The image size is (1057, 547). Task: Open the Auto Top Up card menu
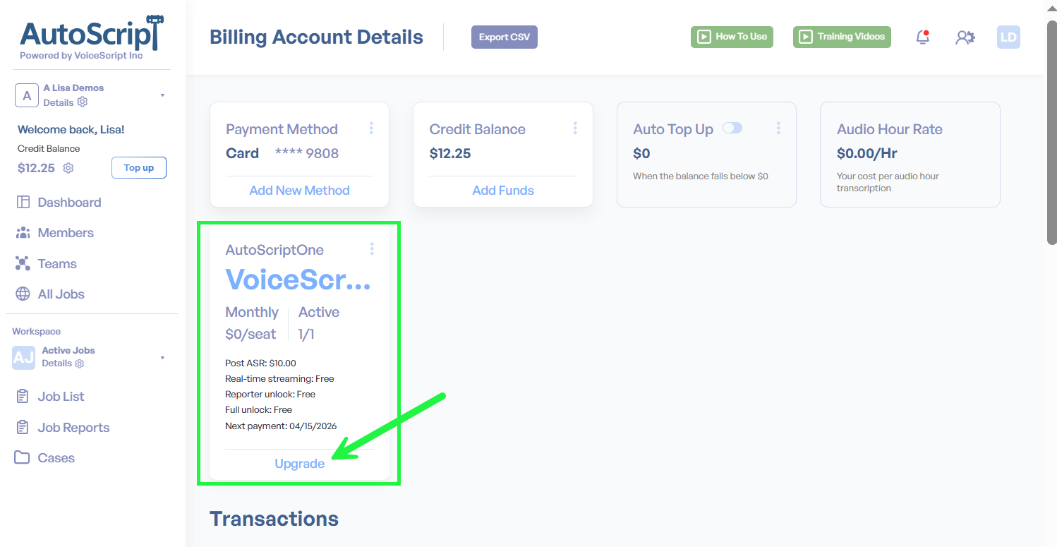[x=778, y=128]
